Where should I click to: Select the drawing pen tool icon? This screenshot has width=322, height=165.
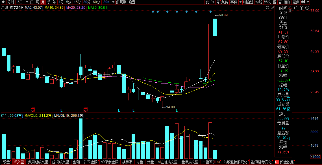click(273, 8)
